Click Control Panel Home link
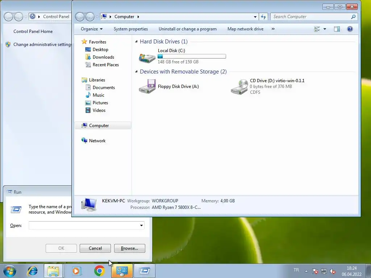 (x=33, y=31)
